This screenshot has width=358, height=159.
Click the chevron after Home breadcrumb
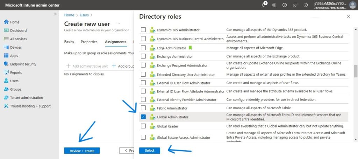tap(77, 15)
